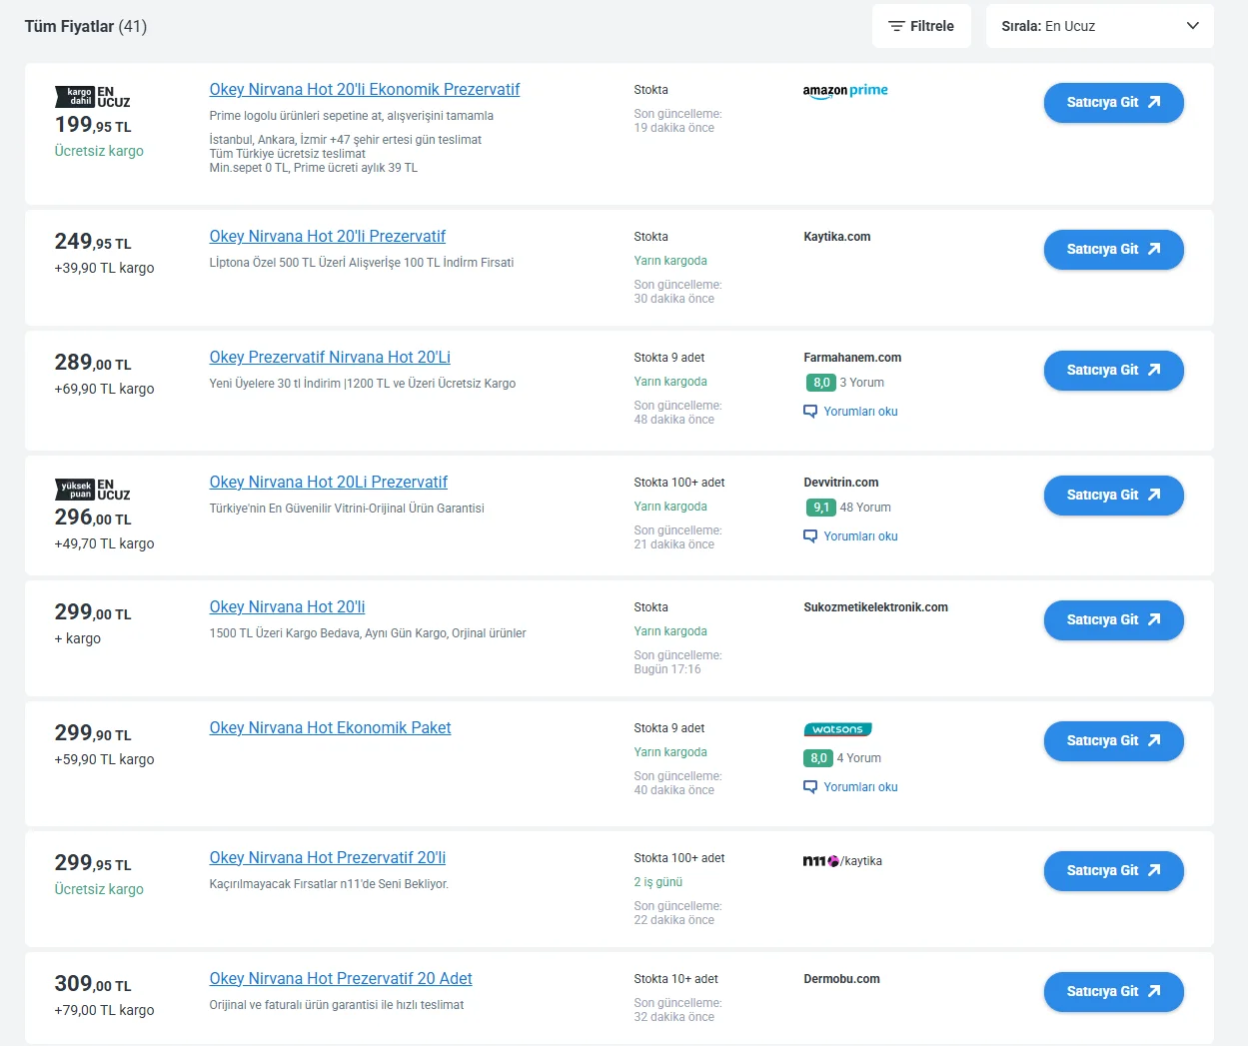1248x1046 pixels.
Task: Expand the Sırala: En Ucuz dropdown
Action: (1099, 26)
